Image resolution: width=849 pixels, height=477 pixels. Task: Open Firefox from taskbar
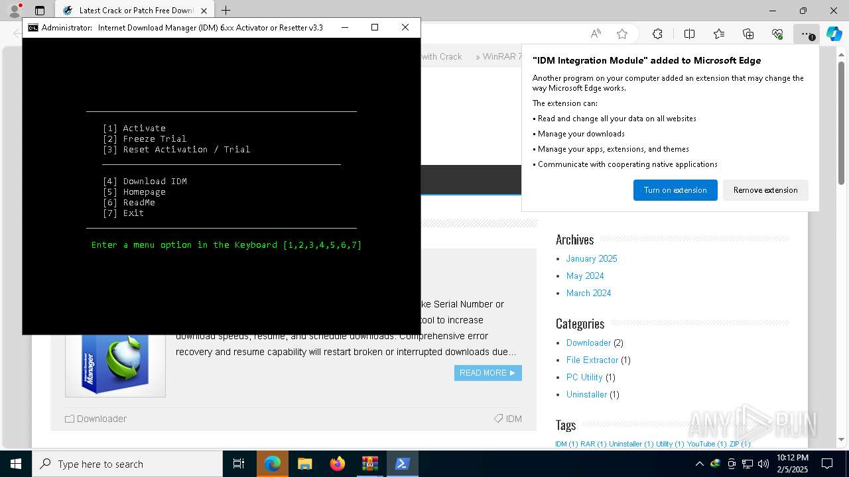(338, 464)
